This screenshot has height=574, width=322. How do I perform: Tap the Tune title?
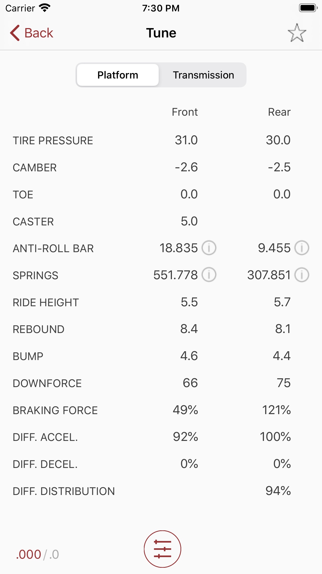click(161, 33)
